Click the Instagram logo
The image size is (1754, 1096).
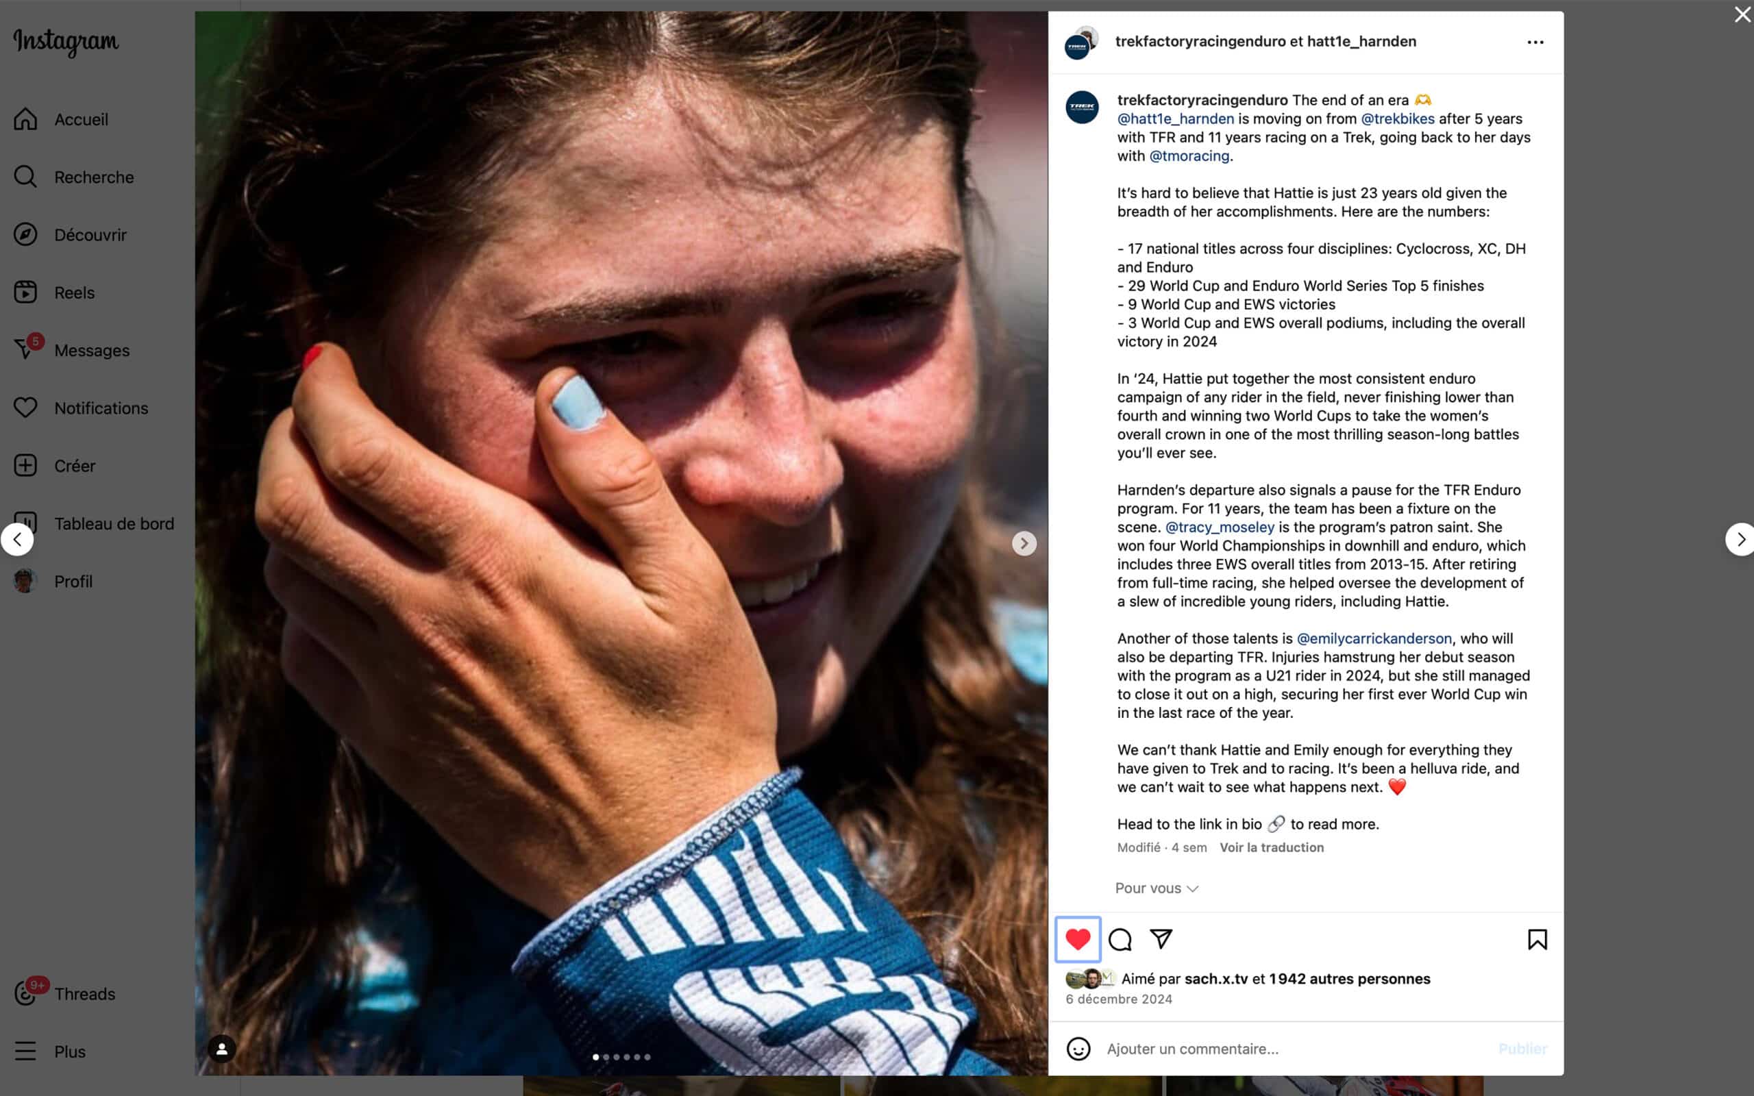point(66,42)
